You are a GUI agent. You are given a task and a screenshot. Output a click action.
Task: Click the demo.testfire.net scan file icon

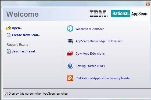coord(9,51)
